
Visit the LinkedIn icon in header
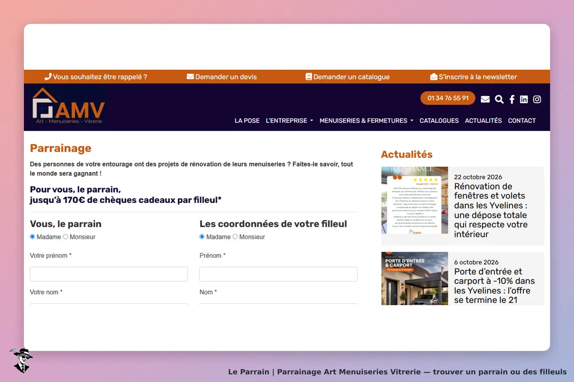[x=524, y=99]
